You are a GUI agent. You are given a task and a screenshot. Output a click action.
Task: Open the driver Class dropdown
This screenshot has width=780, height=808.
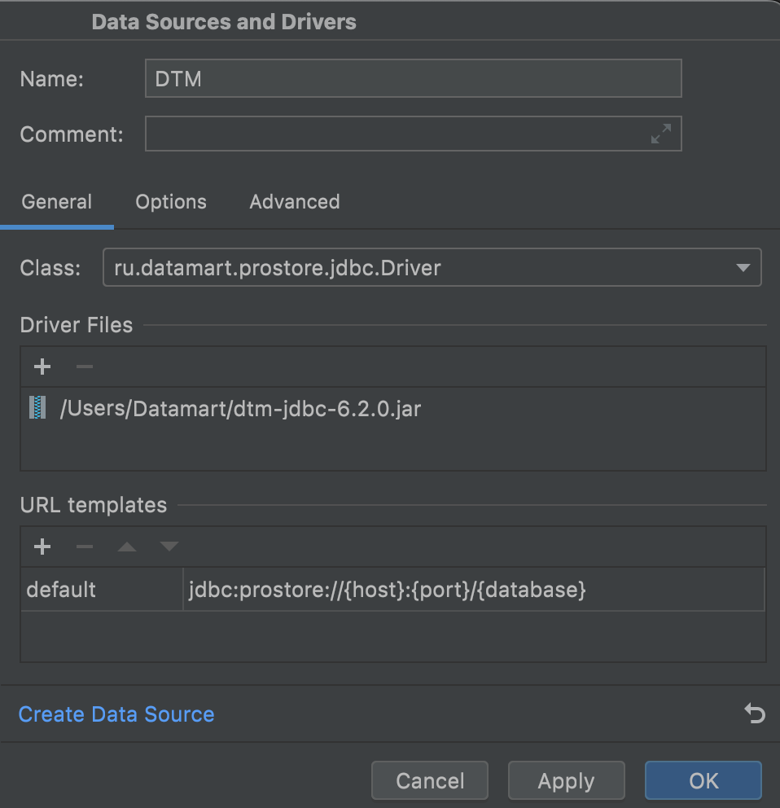pyautogui.click(x=742, y=268)
